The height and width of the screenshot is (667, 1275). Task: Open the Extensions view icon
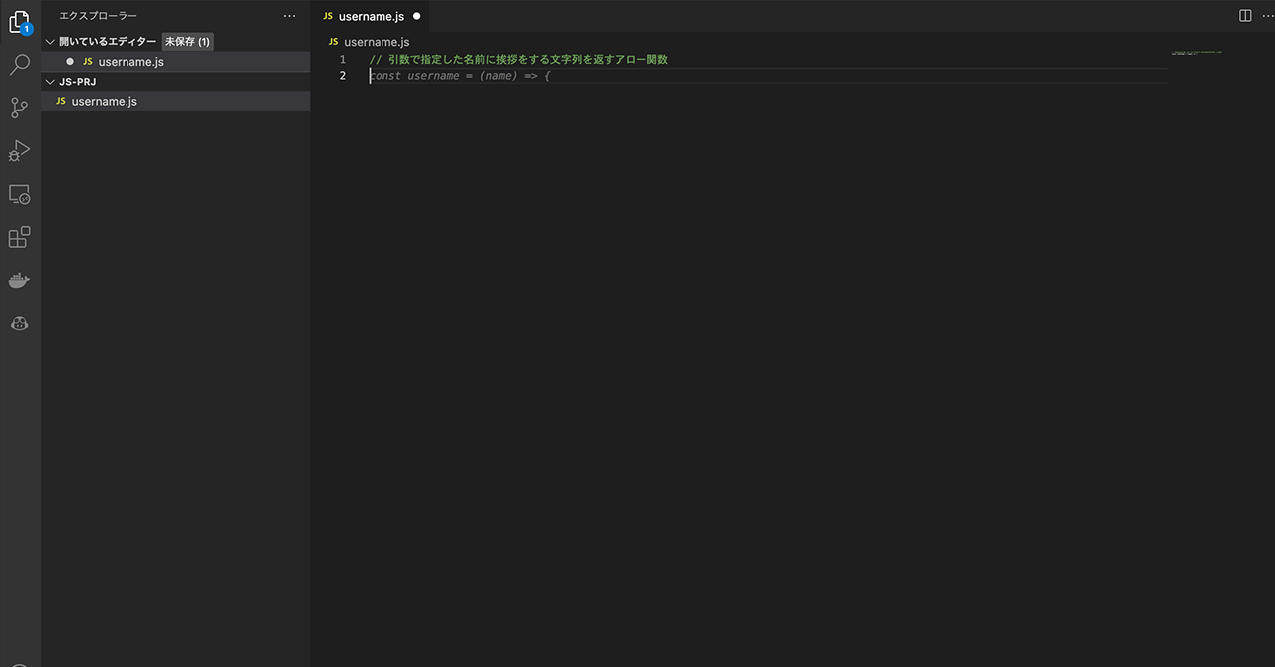(x=19, y=237)
